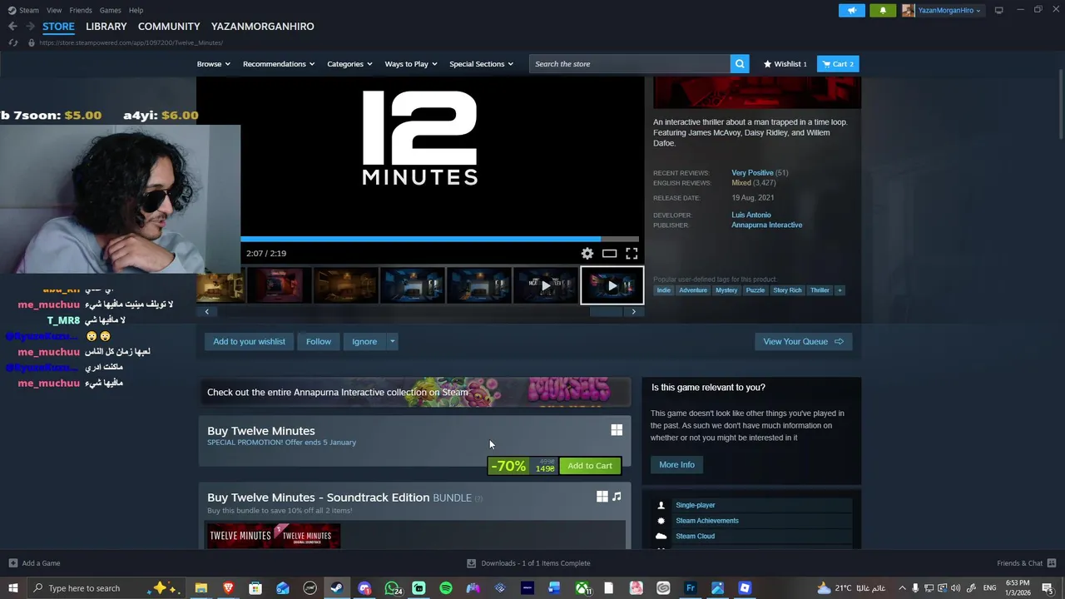Open Xbox app taskbar icon
Screen dimensions: 1065x599
pyautogui.click(x=582, y=588)
